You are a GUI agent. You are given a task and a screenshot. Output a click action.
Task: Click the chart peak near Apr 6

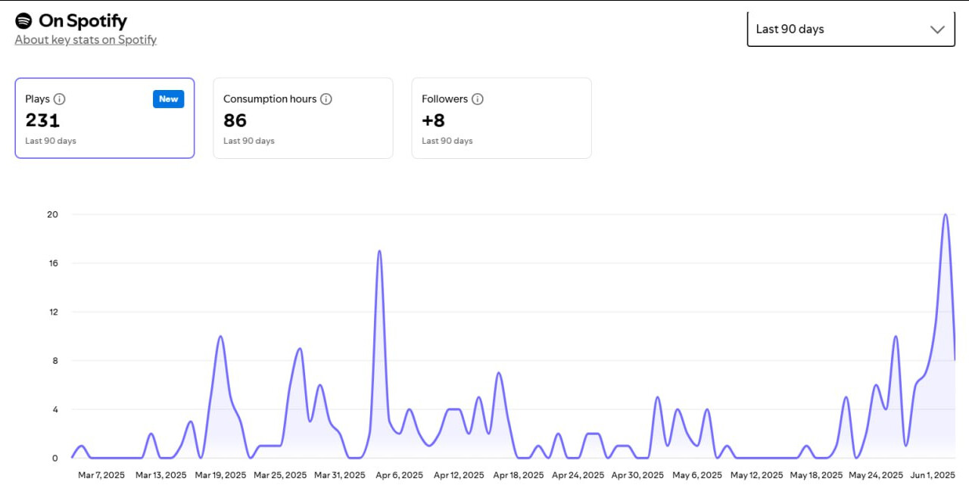379,251
